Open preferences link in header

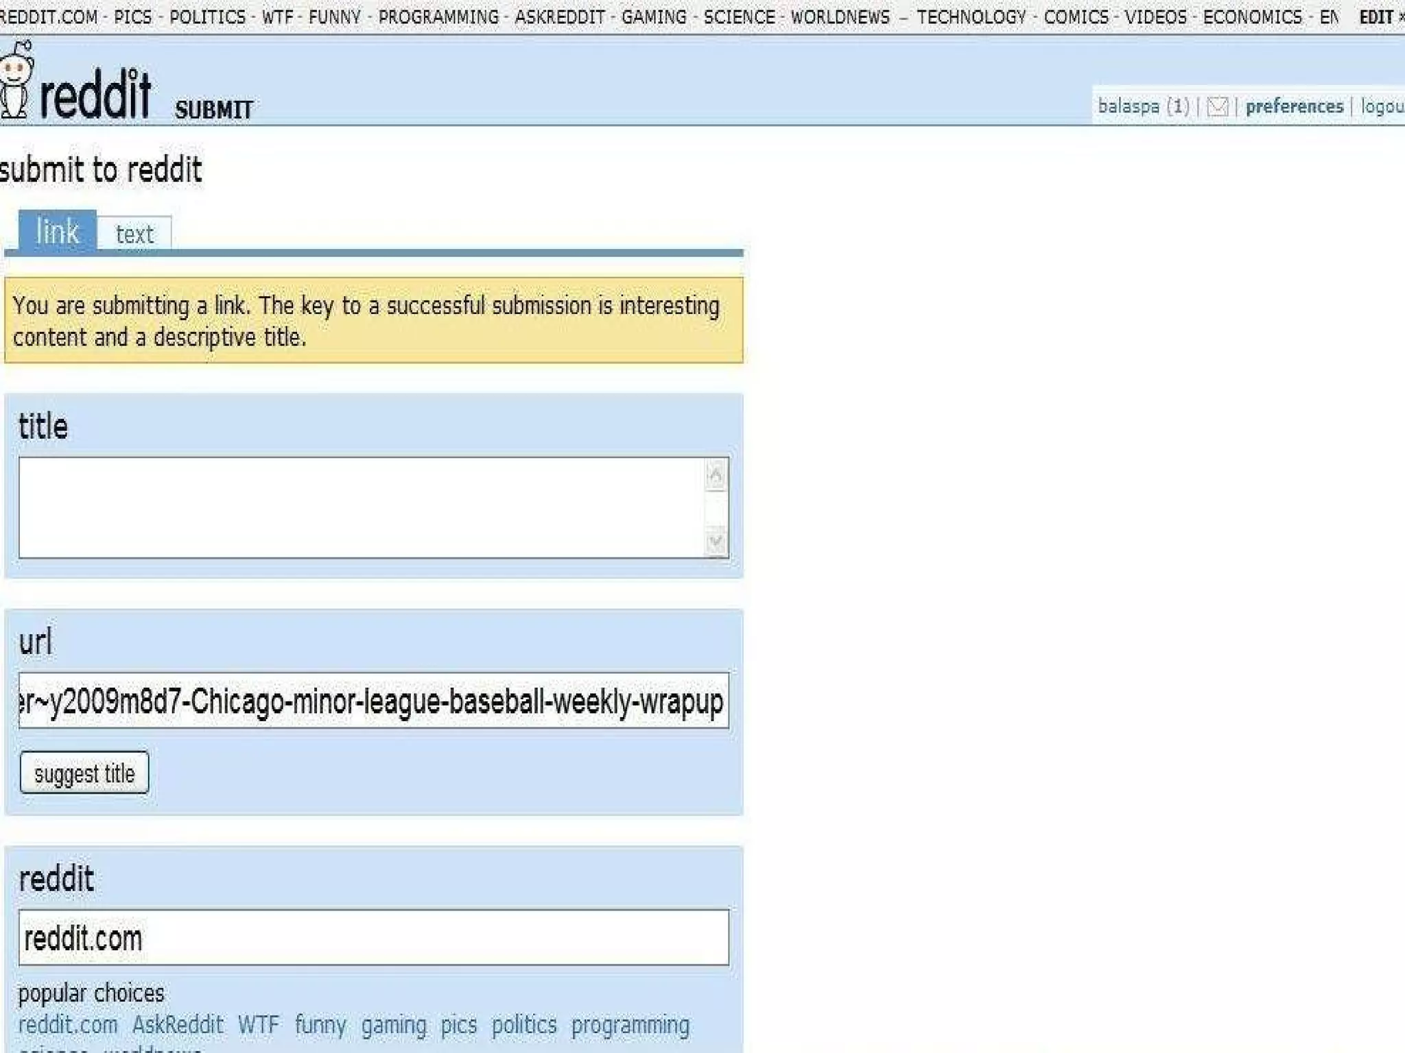pos(1294,107)
